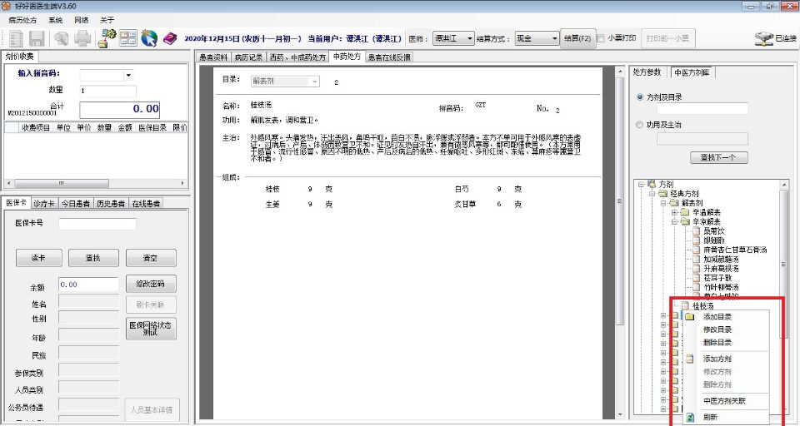800x426 pixels.
Task: Collapse the 经典方剂 tree folder
Action: click(652, 194)
